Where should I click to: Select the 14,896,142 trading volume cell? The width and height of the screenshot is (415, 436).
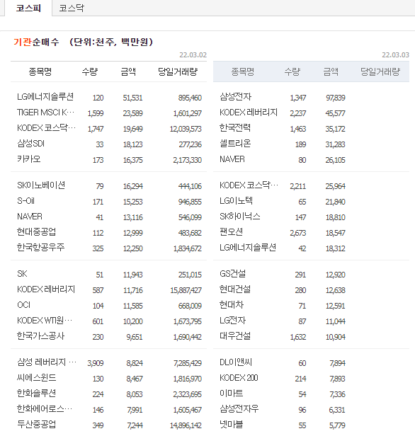click(x=186, y=425)
